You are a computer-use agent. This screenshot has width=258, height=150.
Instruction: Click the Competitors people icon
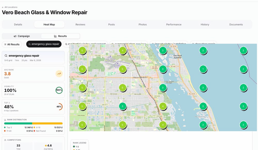[5, 140]
